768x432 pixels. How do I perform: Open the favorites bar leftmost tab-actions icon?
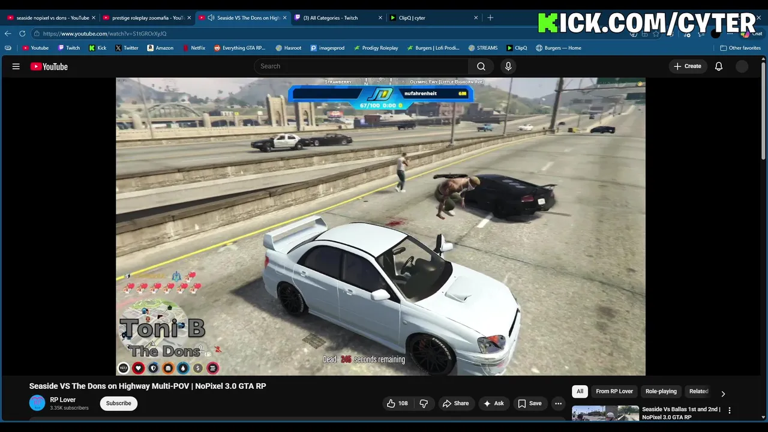click(8, 48)
